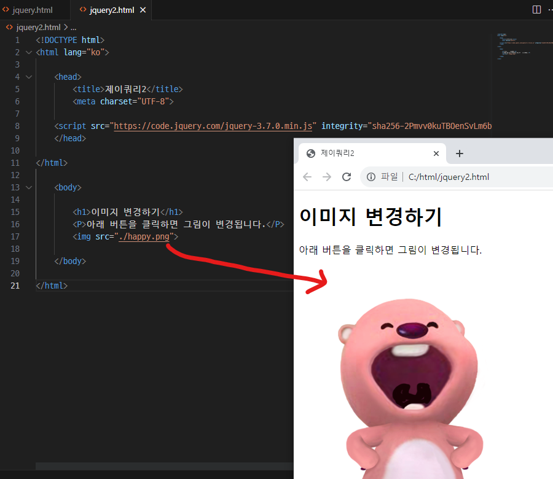Collapse the head tag on line 4

(29, 77)
